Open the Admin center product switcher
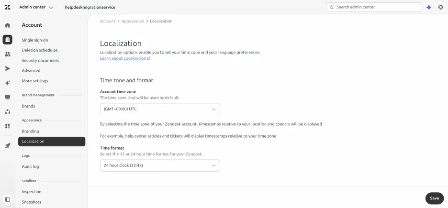Image resolution: width=448 pixels, height=208 pixels. 36,7
